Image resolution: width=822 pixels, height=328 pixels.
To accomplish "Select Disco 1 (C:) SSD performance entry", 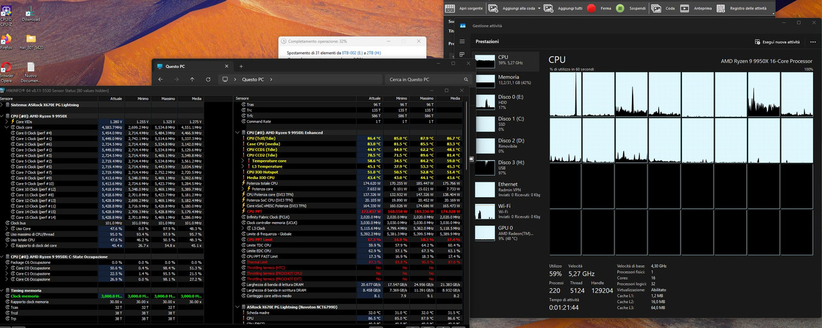I will (x=506, y=123).
